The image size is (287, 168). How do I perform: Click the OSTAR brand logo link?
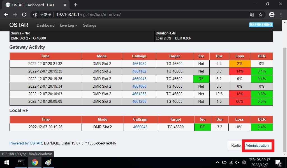pos(19,25)
